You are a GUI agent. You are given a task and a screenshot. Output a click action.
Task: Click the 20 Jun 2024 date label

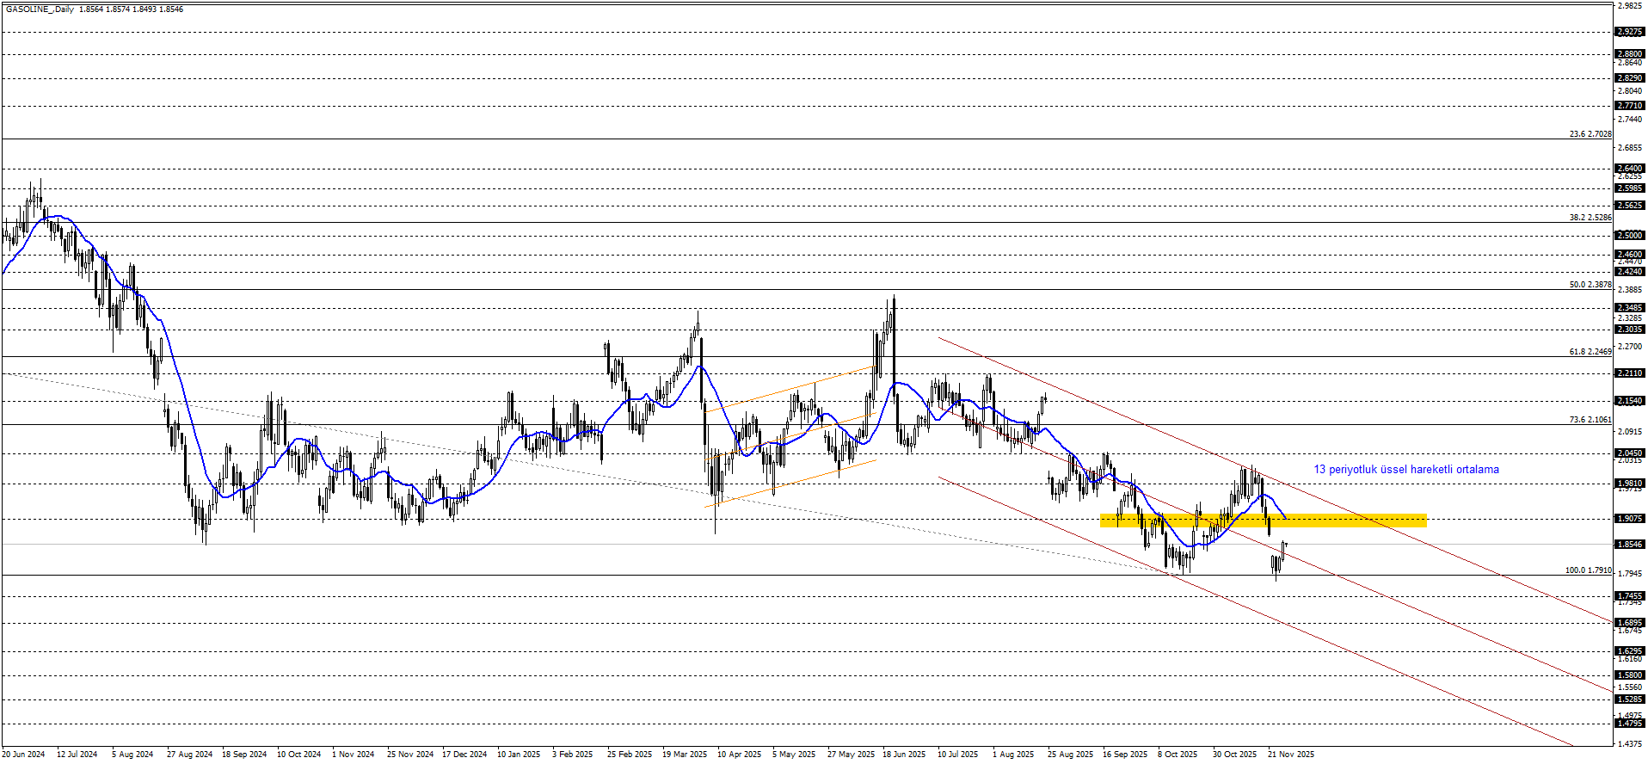tap(23, 755)
